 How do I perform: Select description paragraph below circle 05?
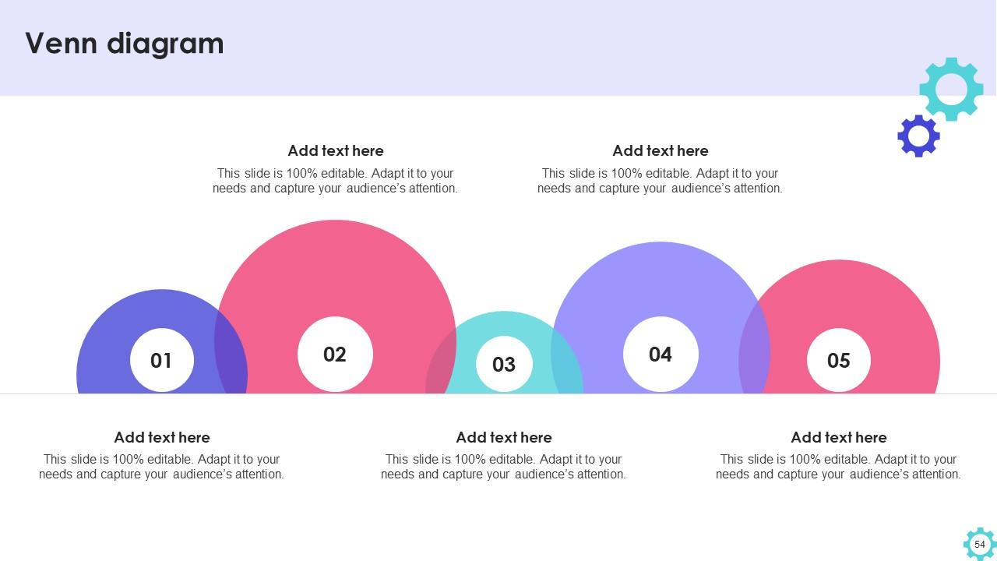pyautogui.click(x=839, y=467)
